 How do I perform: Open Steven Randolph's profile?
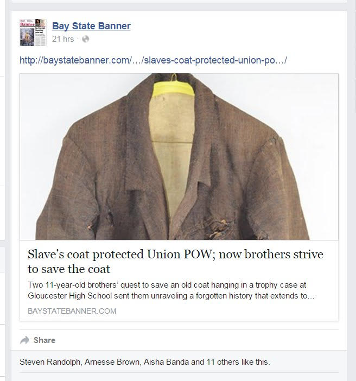(x=50, y=362)
